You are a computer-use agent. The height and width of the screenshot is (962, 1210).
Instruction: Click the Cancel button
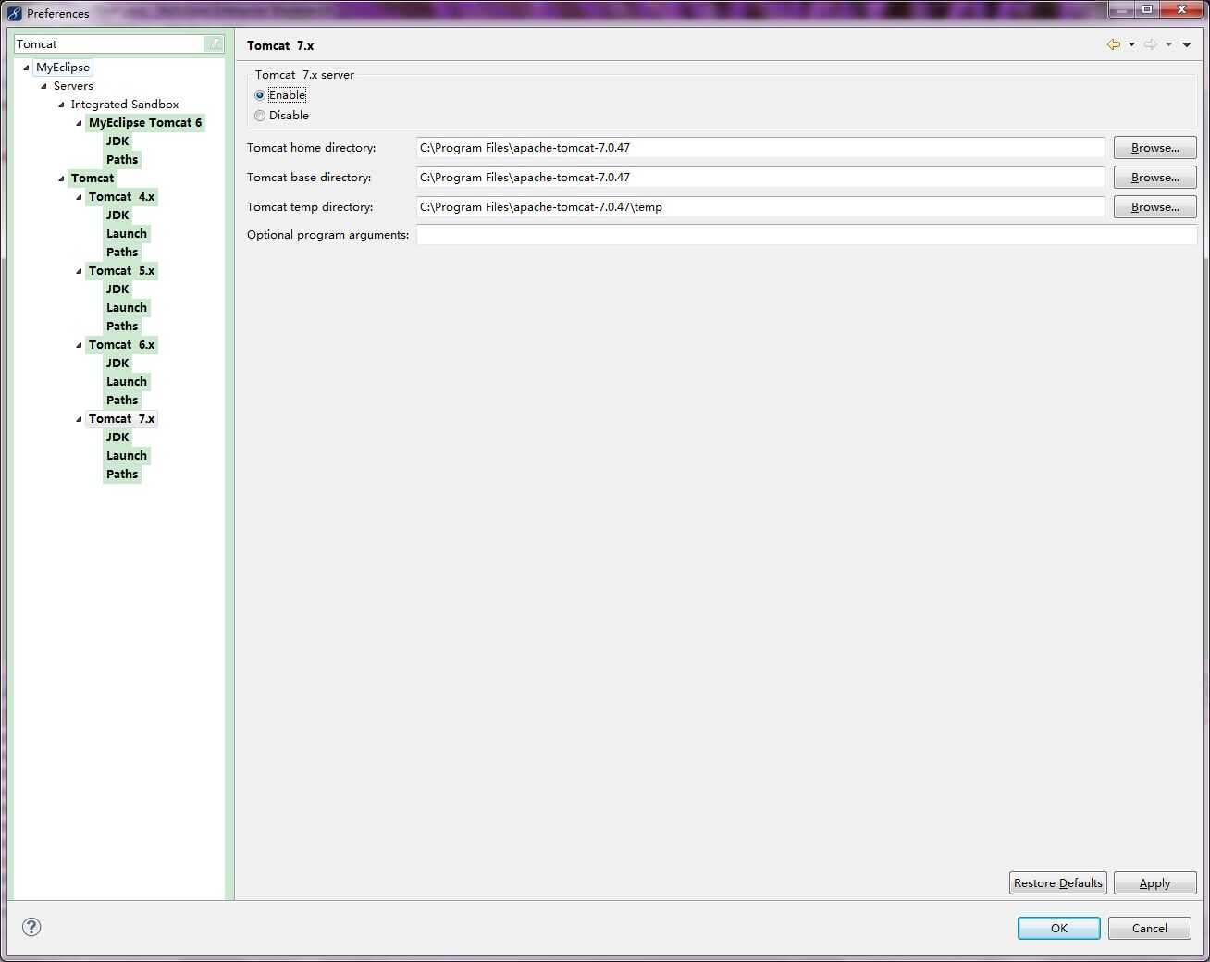1149,928
